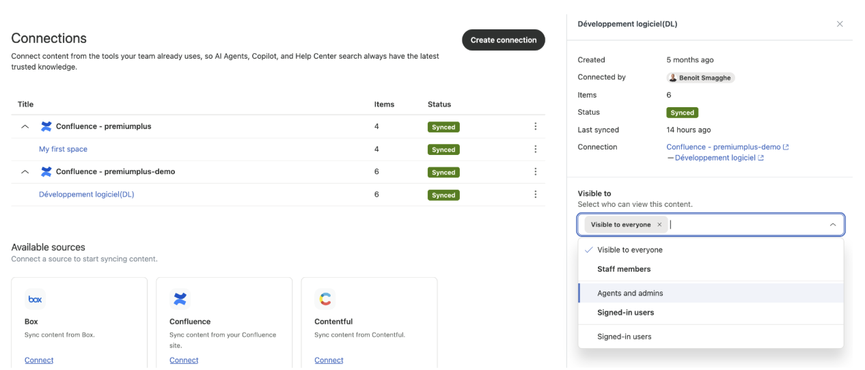
Task: Close the Développement logiciel(DL) details panel
Action: pos(840,24)
